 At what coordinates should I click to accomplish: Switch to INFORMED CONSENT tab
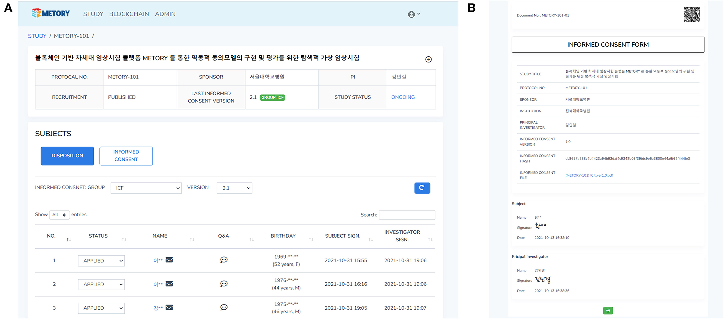126,156
